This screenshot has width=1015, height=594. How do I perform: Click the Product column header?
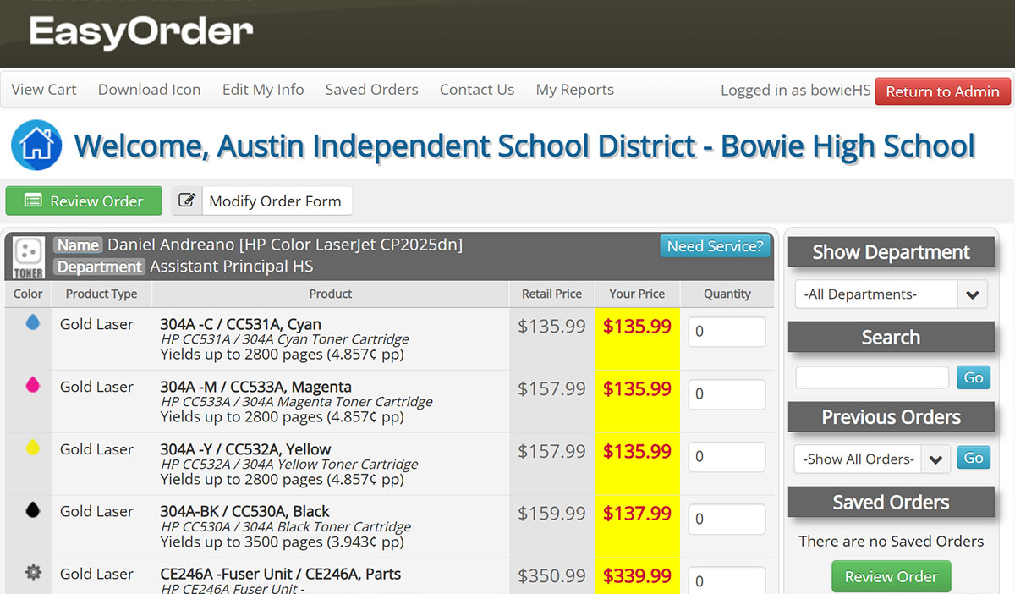331,294
